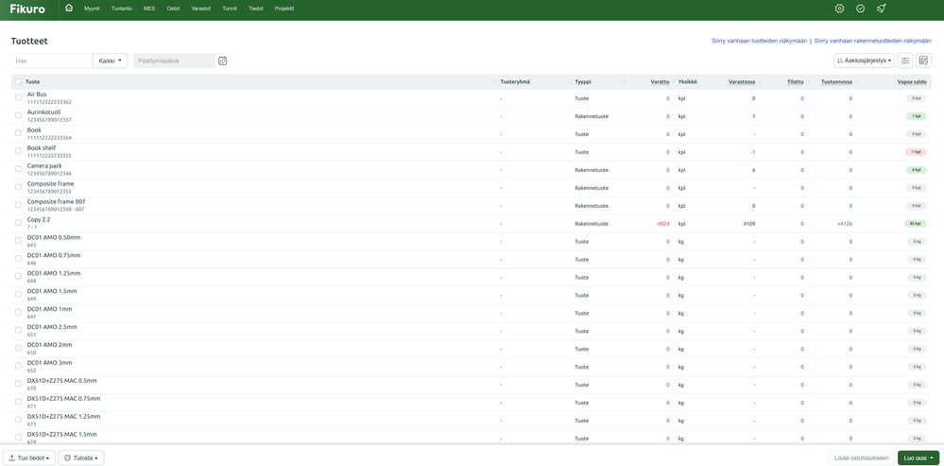Tick checkbox for DC01 AMO 0.50mm
This screenshot has height=466, width=944.
18,241
